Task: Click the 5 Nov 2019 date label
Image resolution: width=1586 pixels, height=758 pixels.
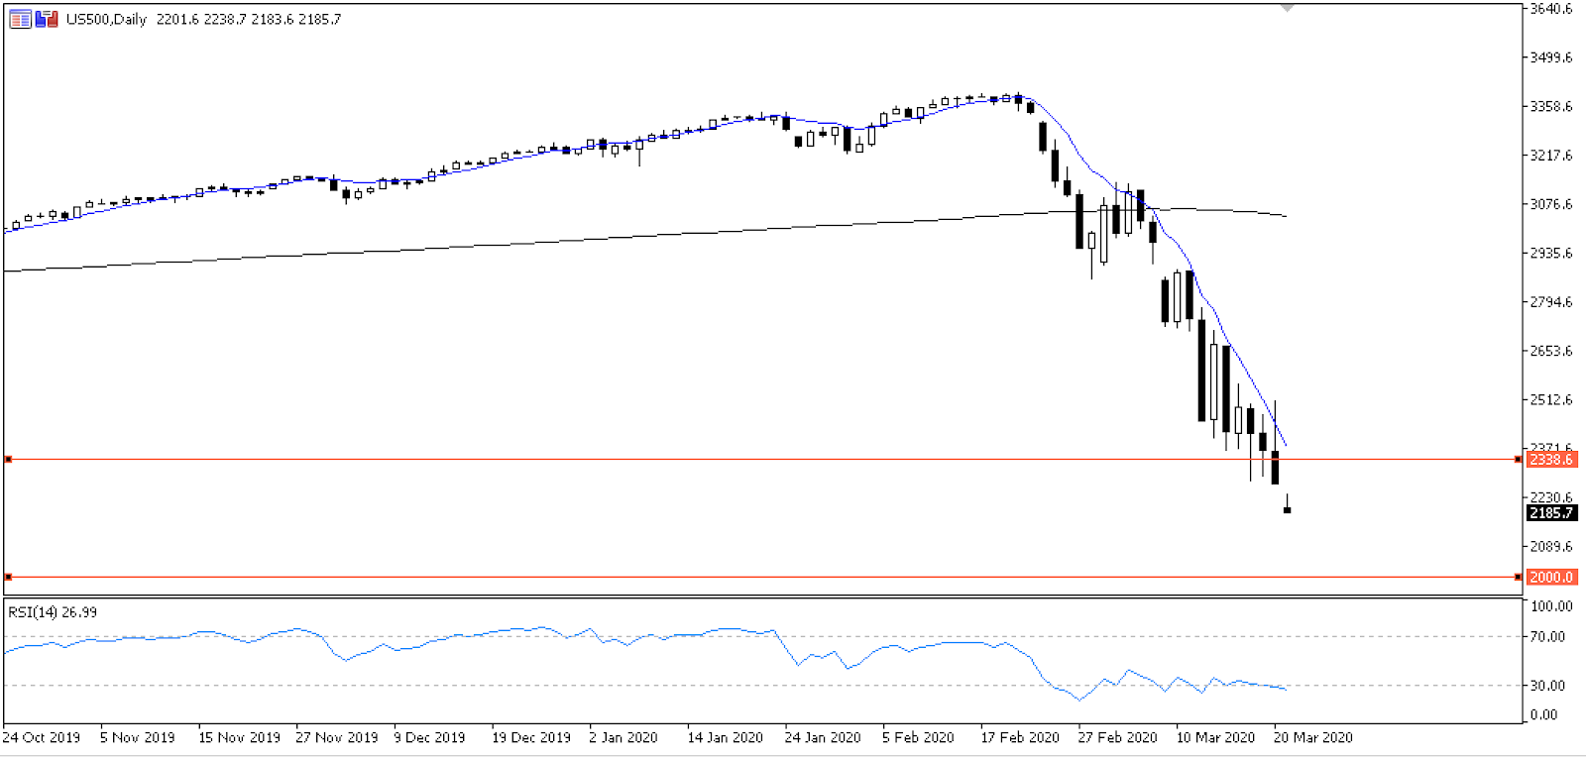Action: pyautogui.click(x=138, y=738)
